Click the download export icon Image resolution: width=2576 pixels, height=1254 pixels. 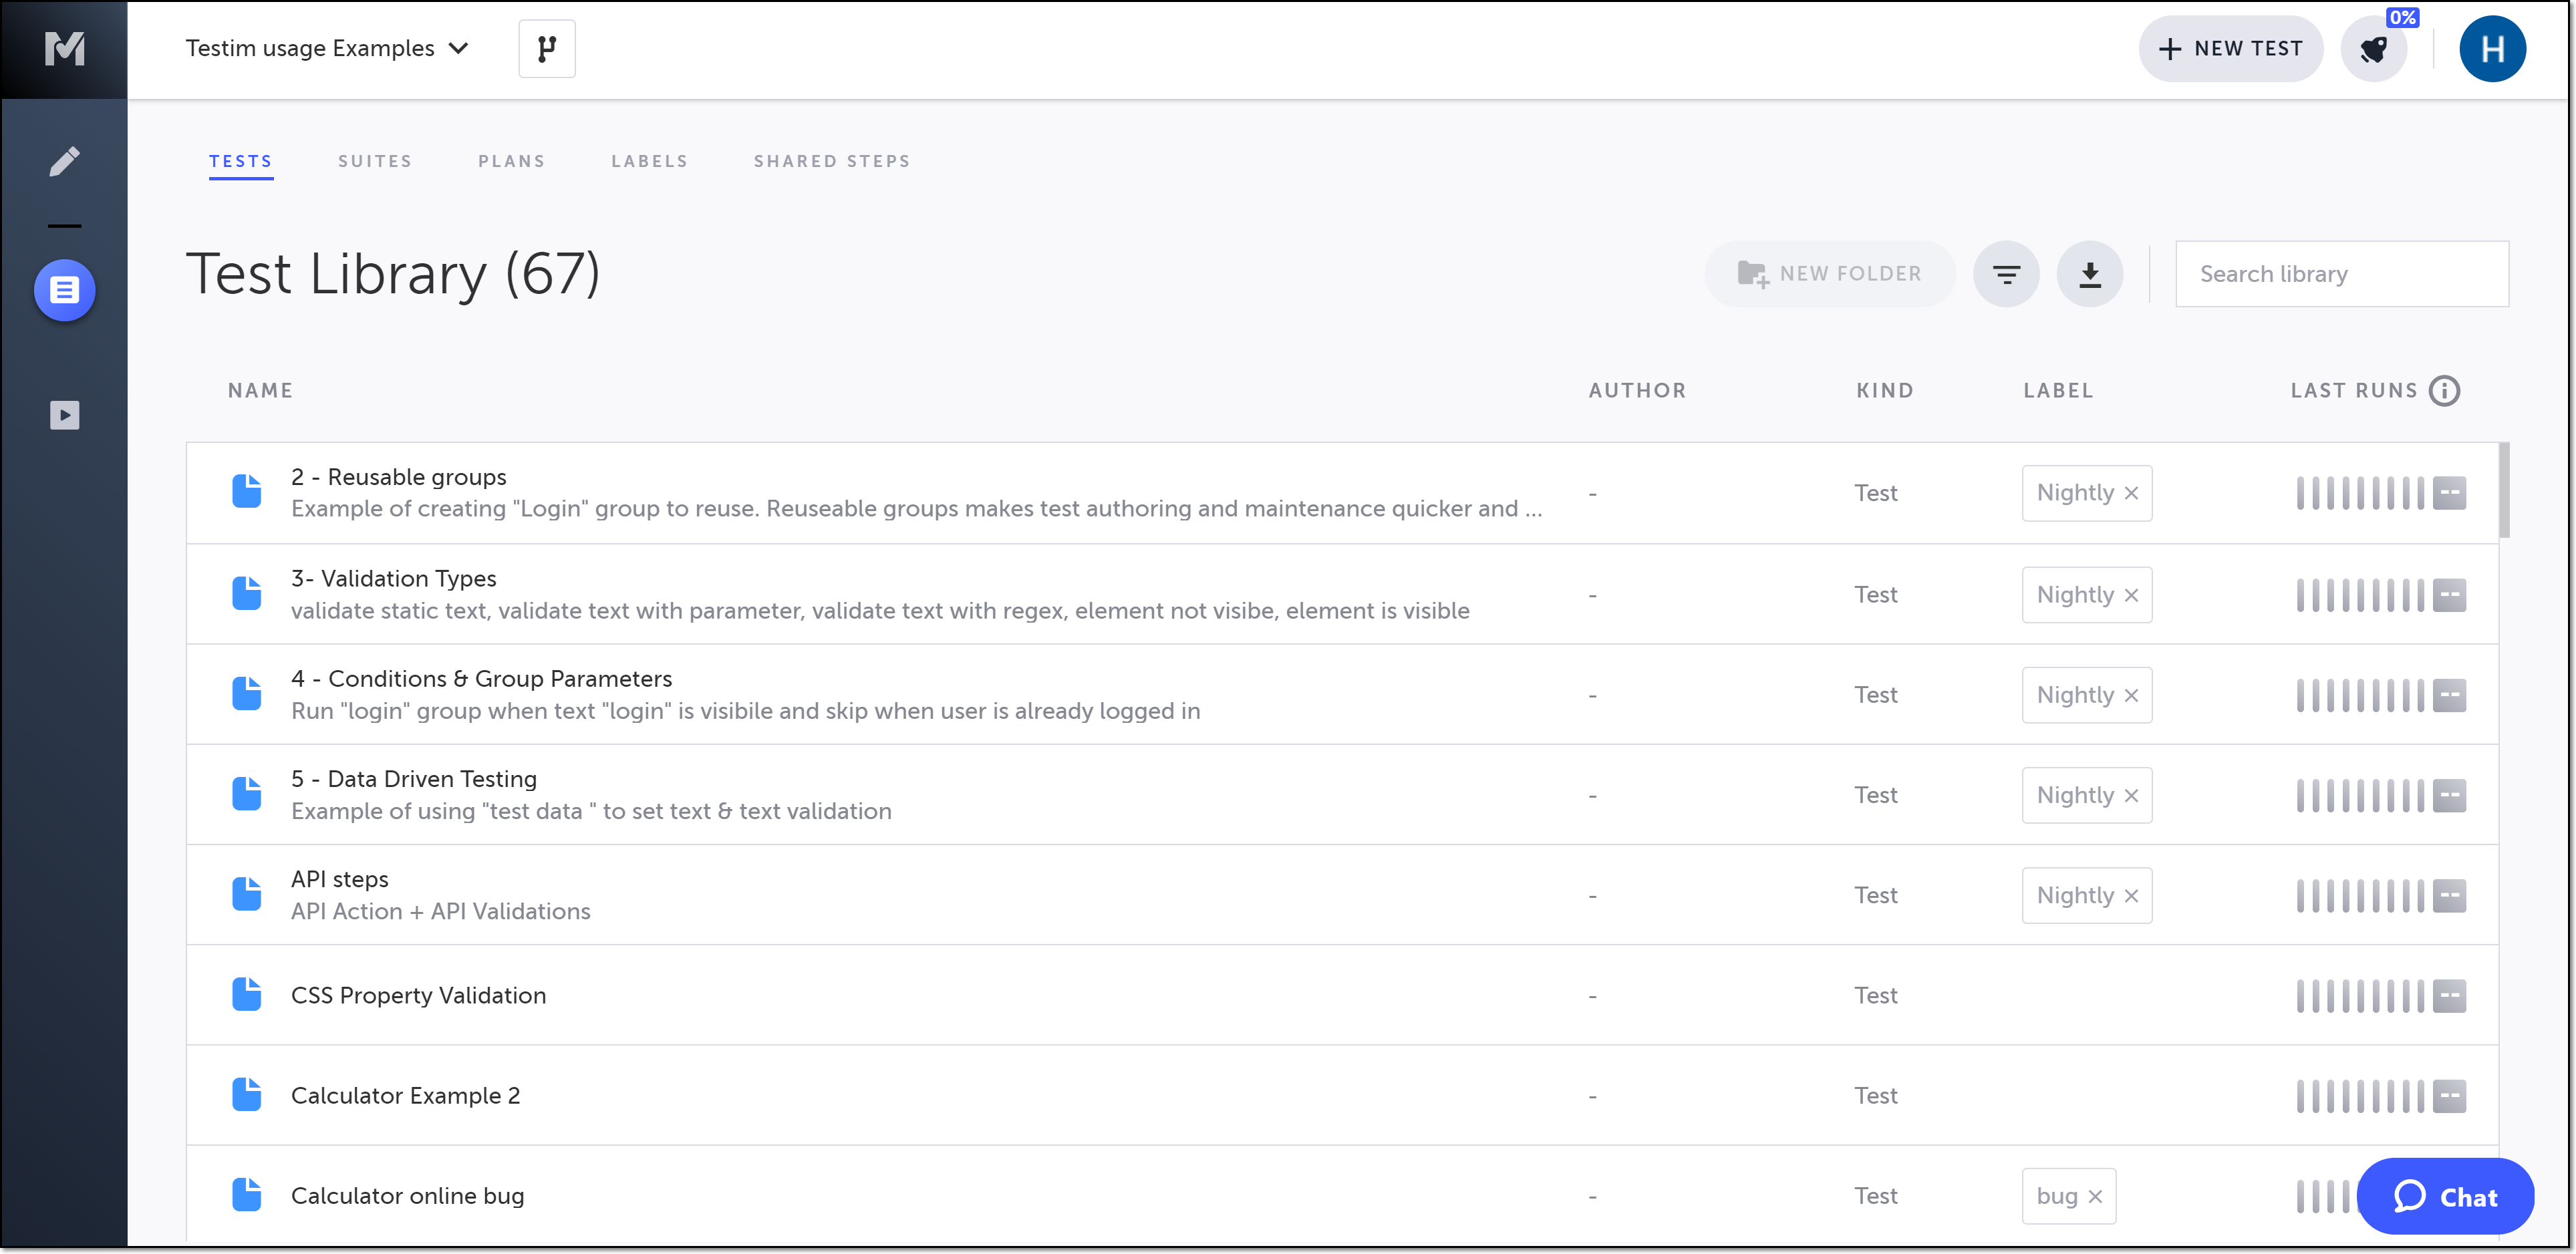2090,274
